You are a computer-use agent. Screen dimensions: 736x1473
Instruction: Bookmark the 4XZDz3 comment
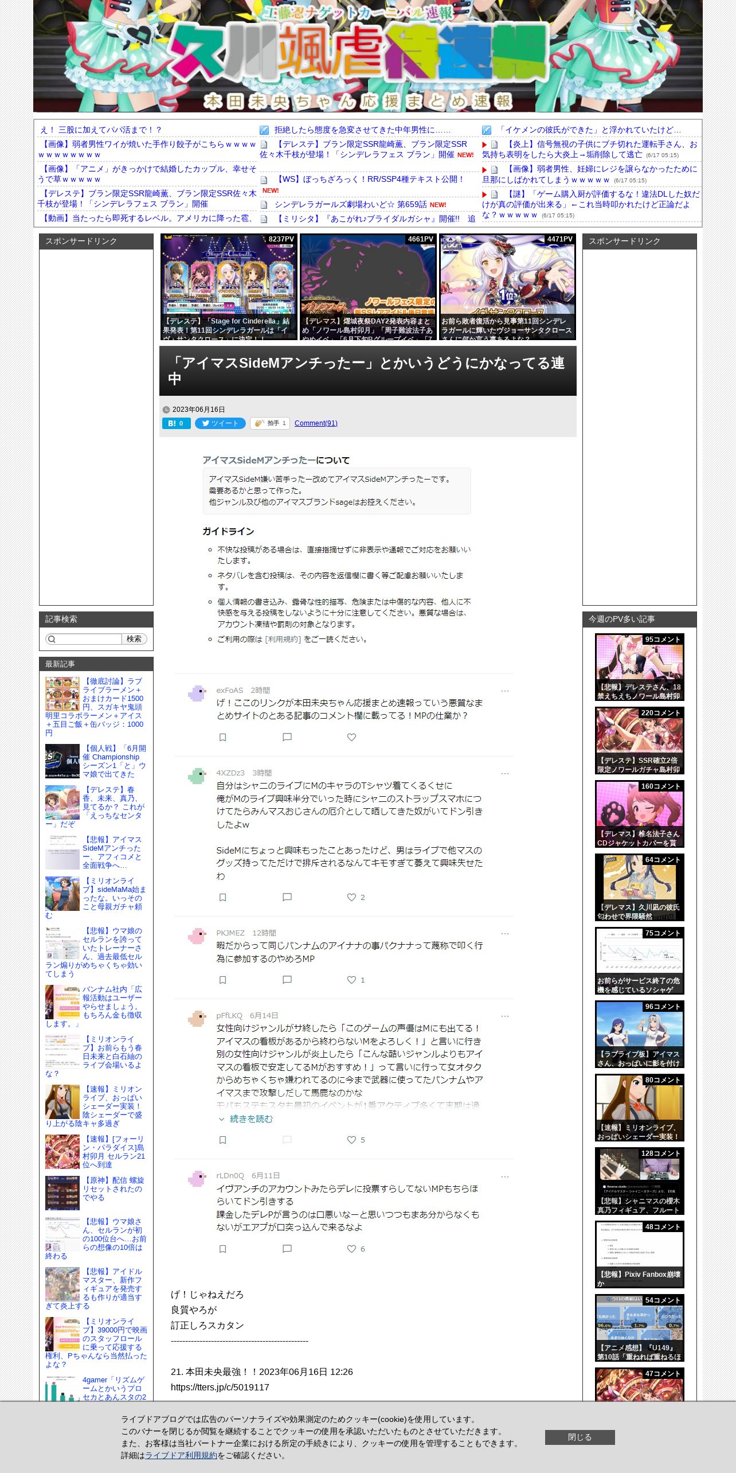tap(223, 897)
